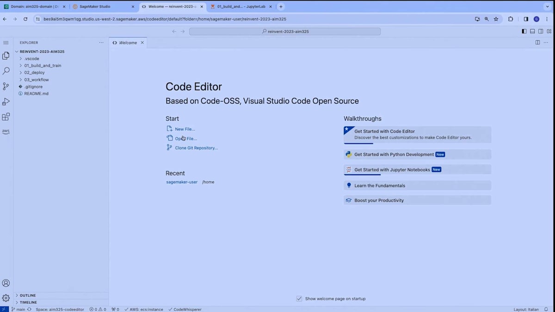The image size is (555, 312).
Task: Click the New File link
Action: click(185, 129)
